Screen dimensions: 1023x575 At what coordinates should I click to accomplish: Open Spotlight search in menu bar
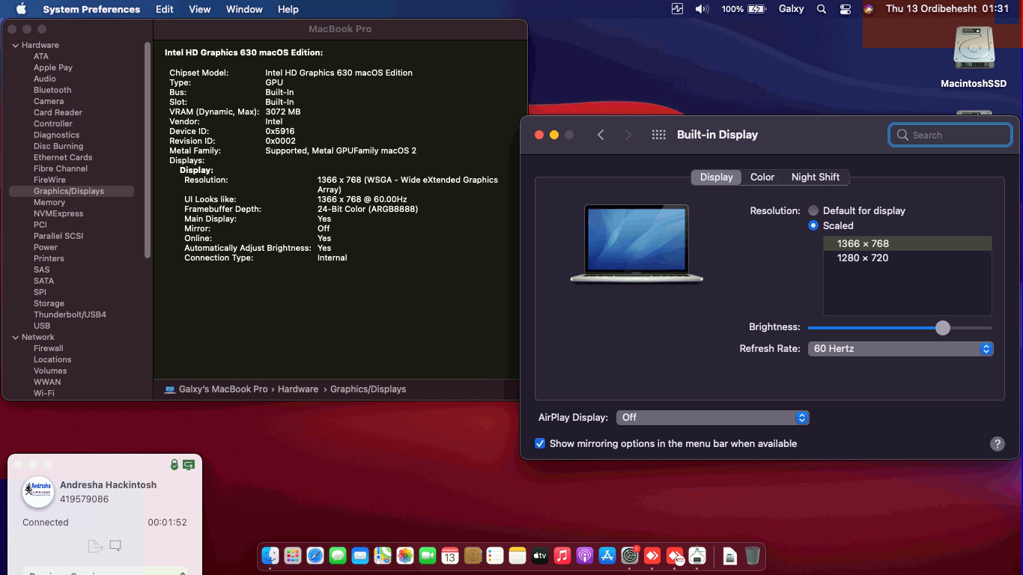pos(822,9)
